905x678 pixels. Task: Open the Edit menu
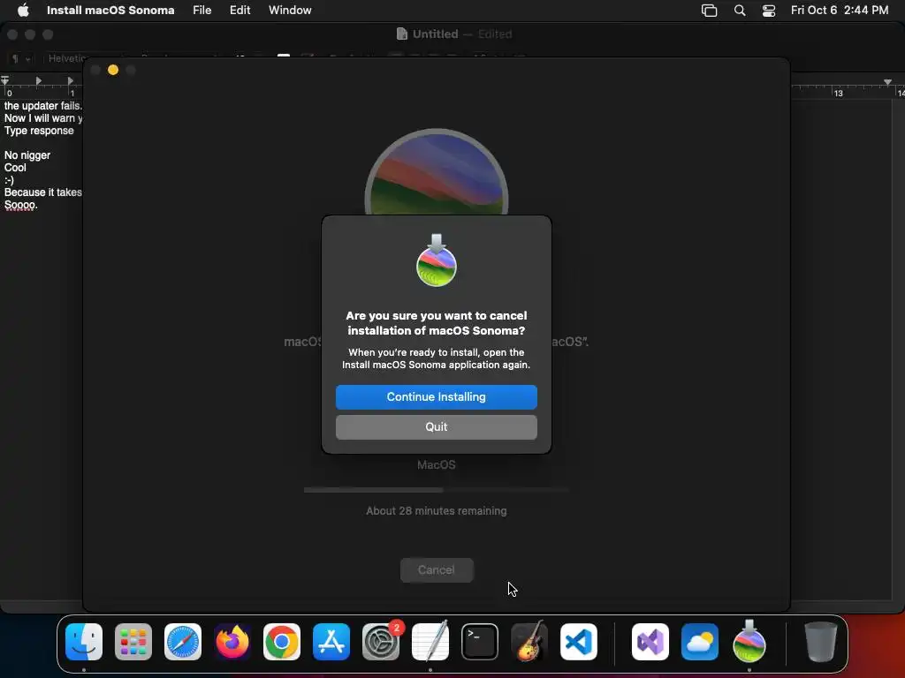pyautogui.click(x=240, y=10)
